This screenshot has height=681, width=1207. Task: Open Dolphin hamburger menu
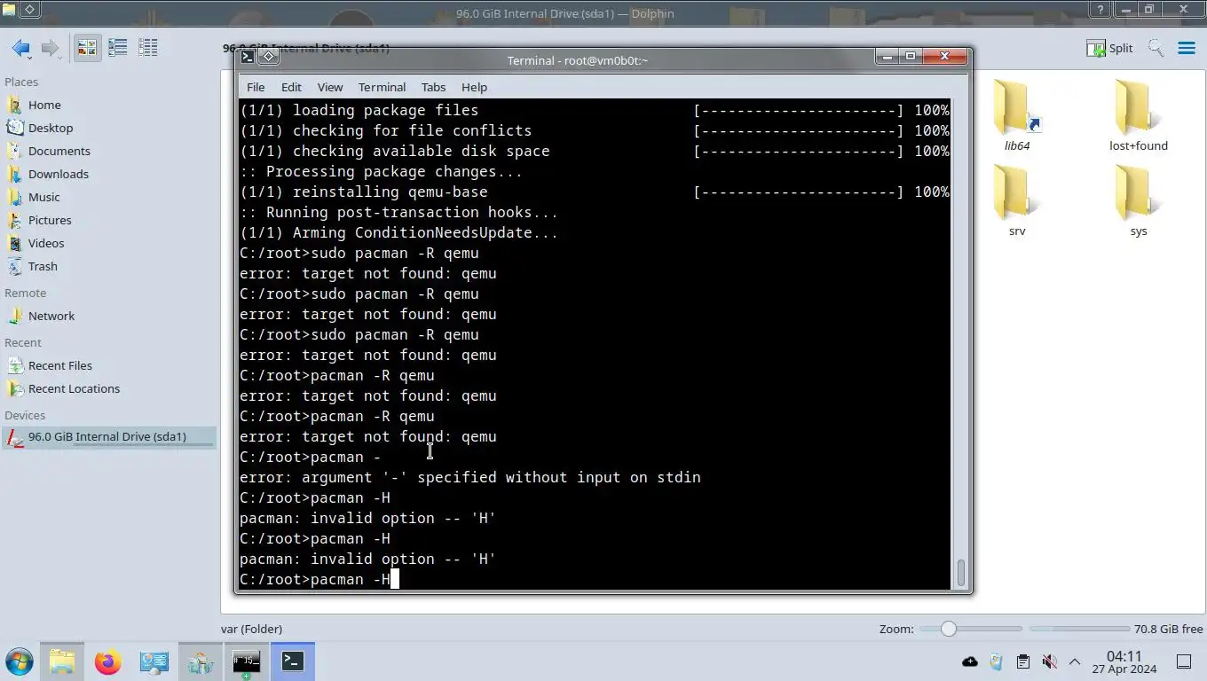pos(1187,48)
